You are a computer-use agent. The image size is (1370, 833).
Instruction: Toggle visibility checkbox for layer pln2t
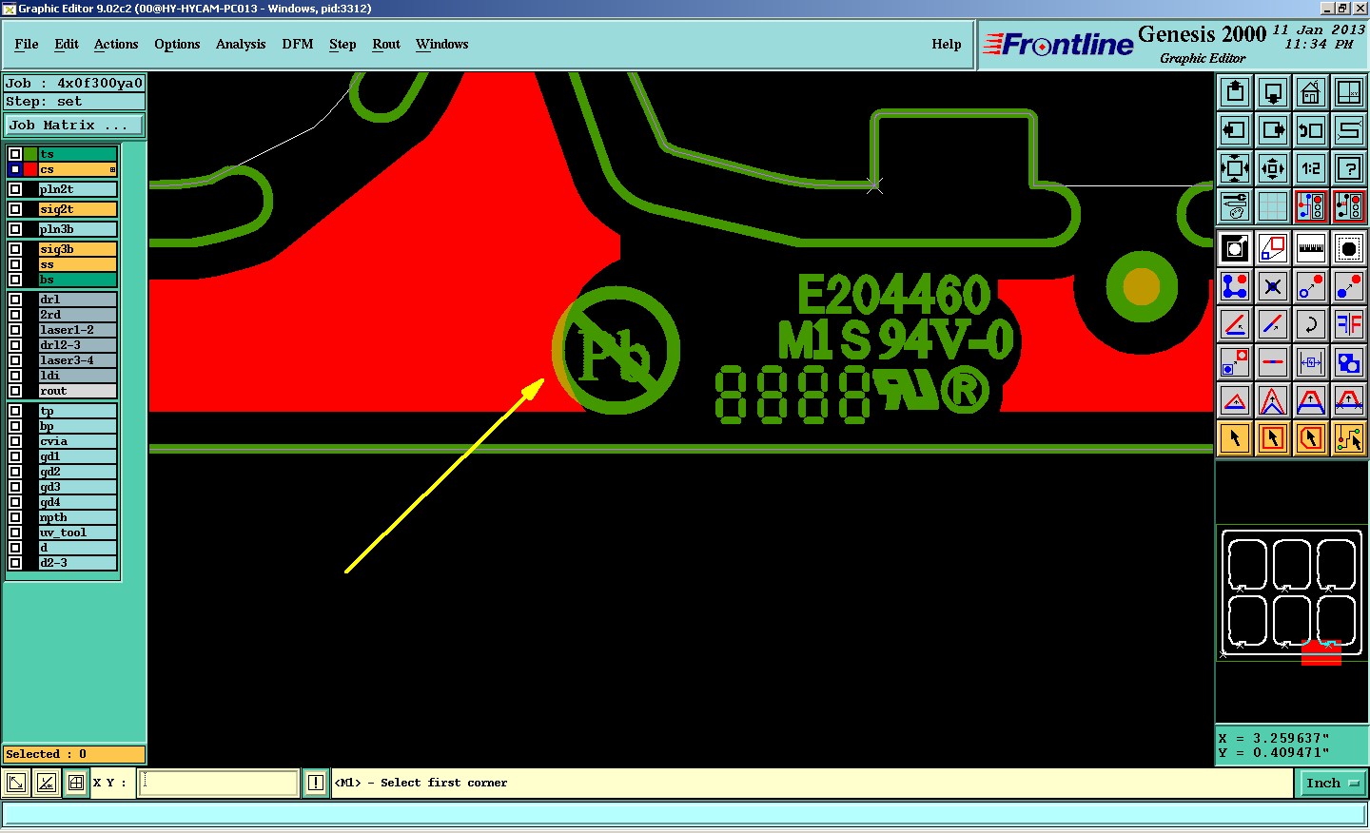pyautogui.click(x=15, y=189)
